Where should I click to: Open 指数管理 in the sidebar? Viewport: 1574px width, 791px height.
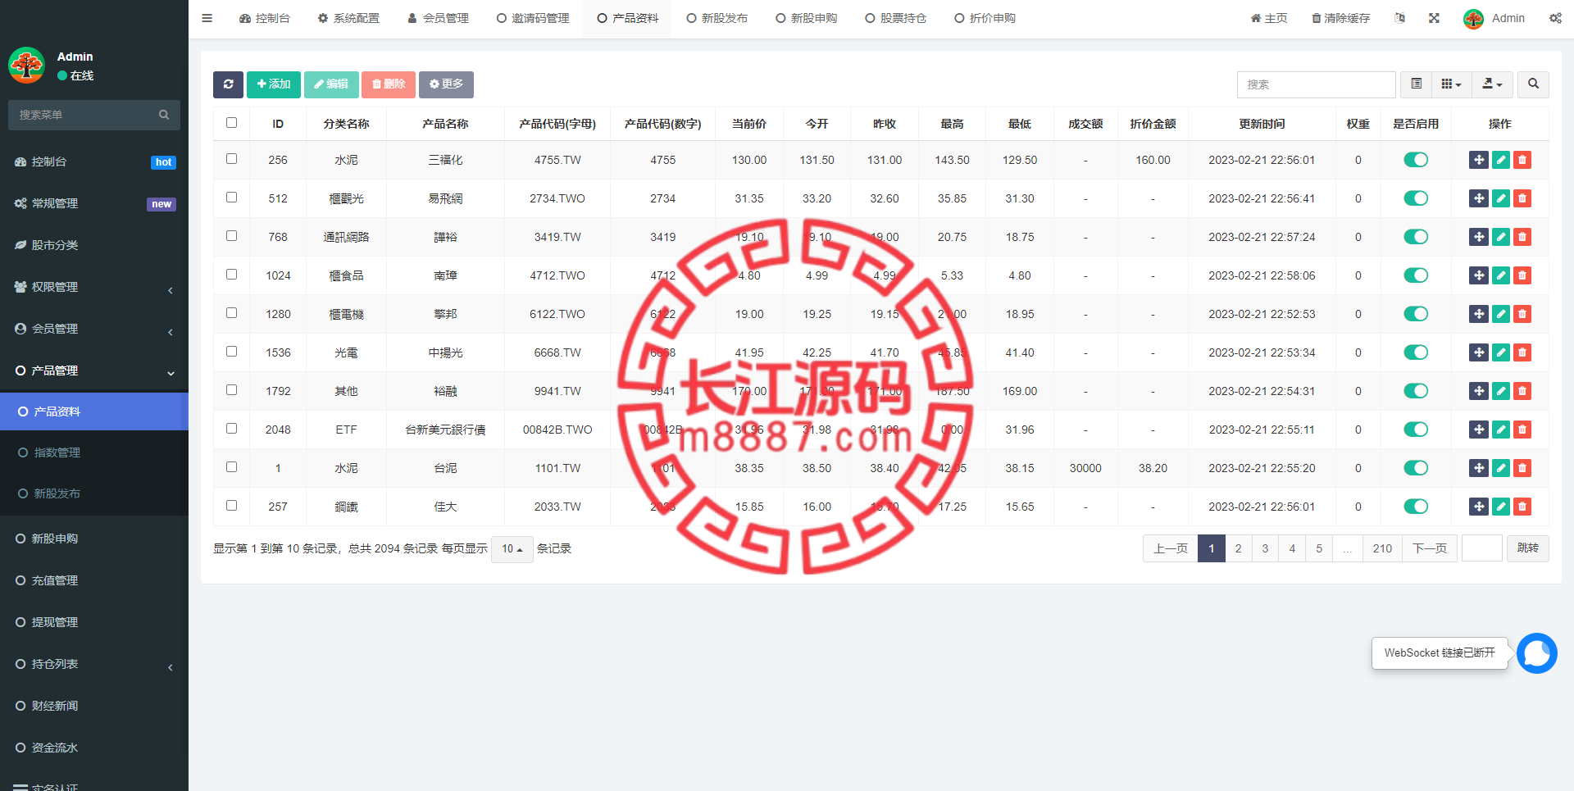click(94, 452)
